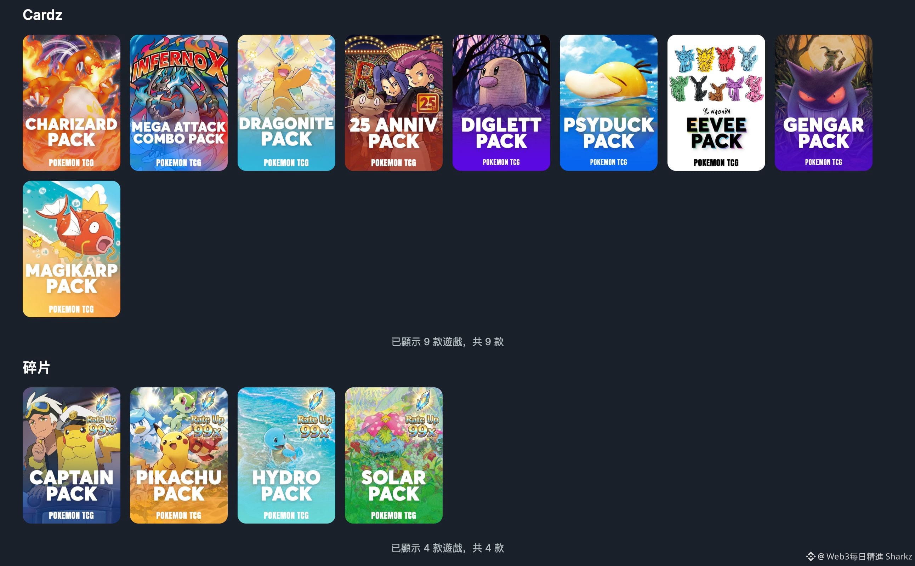This screenshot has height=566, width=915.
Task: Open the Solar Pack card
Action: pyautogui.click(x=393, y=455)
